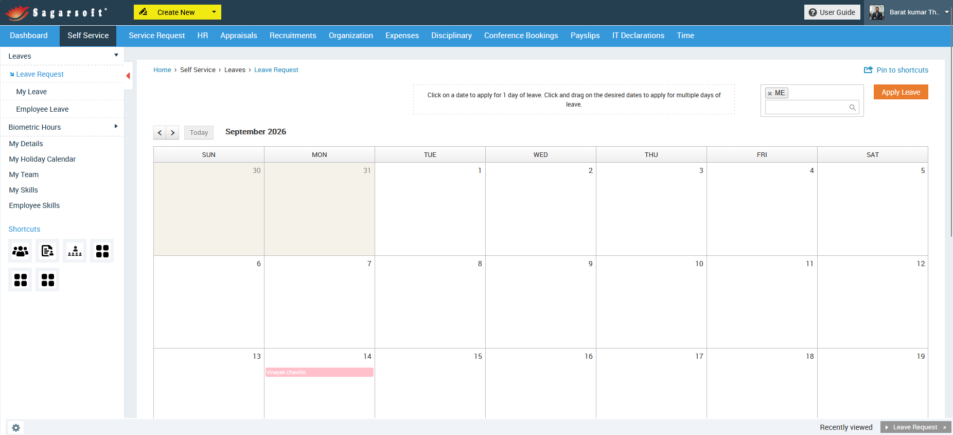The width and height of the screenshot is (953, 435).
Task: Collapse the Leaves sidebar section
Action: tap(116, 55)
